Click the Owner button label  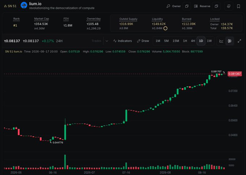pos(176,6)
